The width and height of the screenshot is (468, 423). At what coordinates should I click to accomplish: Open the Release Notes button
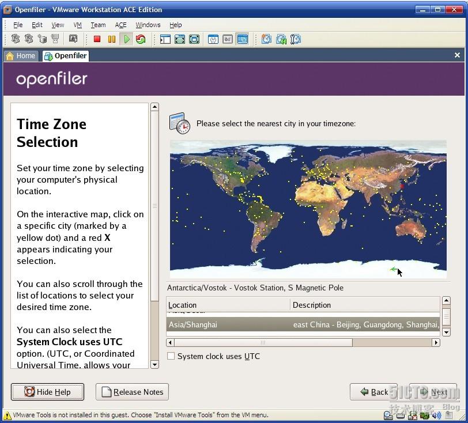point(132,392)
